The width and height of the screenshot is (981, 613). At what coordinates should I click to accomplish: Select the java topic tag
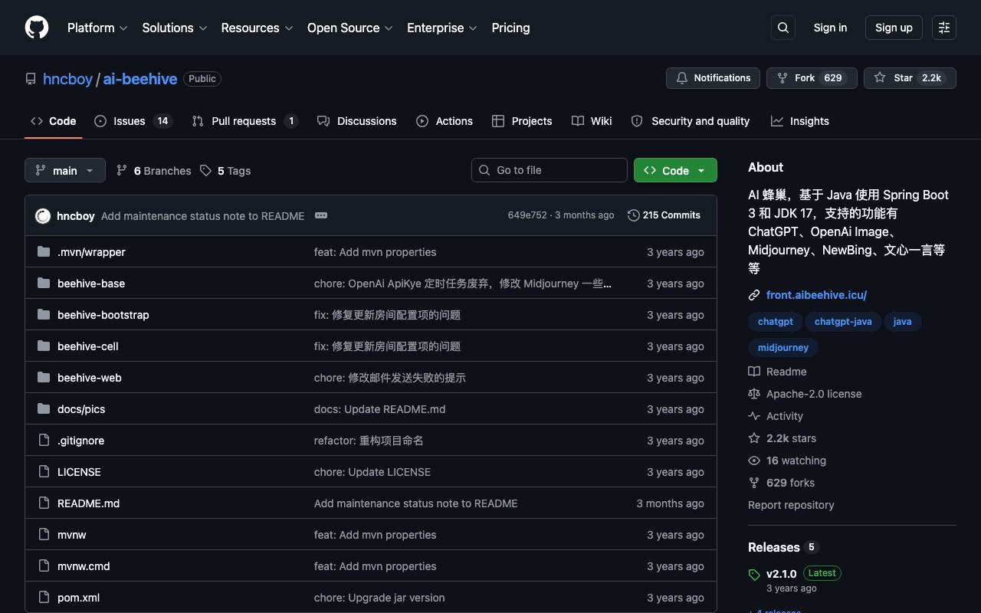tap(902, 322)
